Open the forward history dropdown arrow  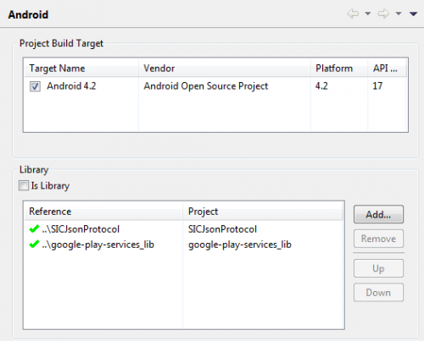(399, 14)
